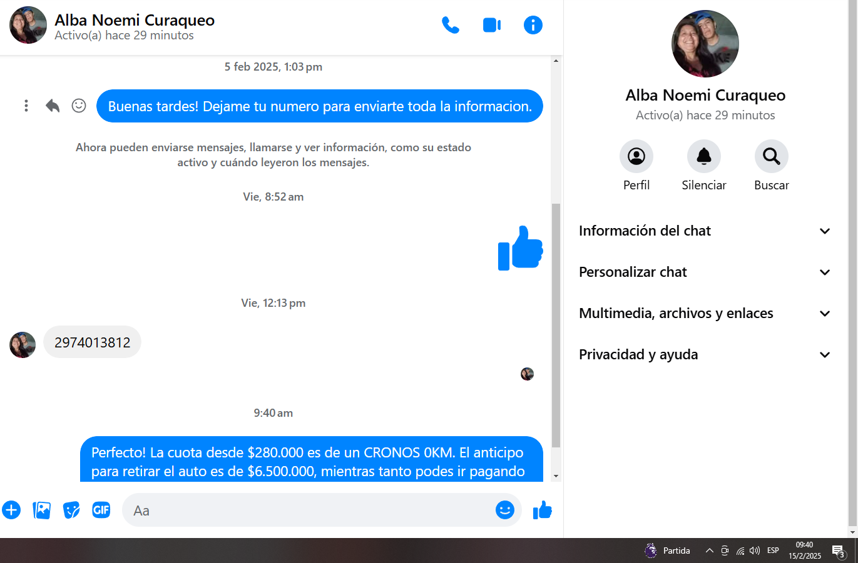Open emoji picker in message box

tap(505, 510)
